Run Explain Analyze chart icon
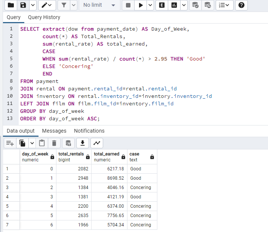This screenshot has width=268, height=232. pos(174,5)
